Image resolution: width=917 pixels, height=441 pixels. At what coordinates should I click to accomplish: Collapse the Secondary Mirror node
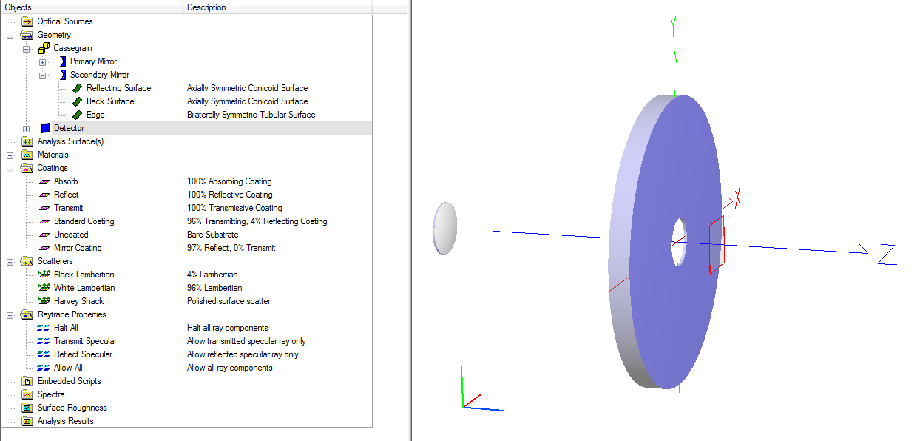(x=43, y=75)
